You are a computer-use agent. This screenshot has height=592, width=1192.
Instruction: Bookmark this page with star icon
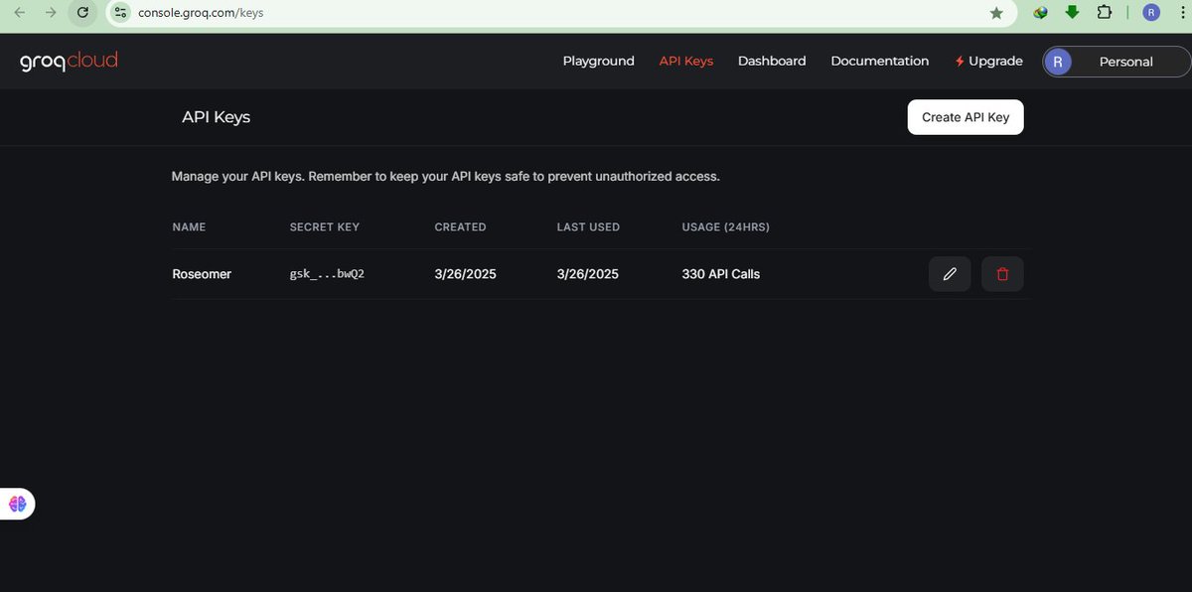pos(996,13)
